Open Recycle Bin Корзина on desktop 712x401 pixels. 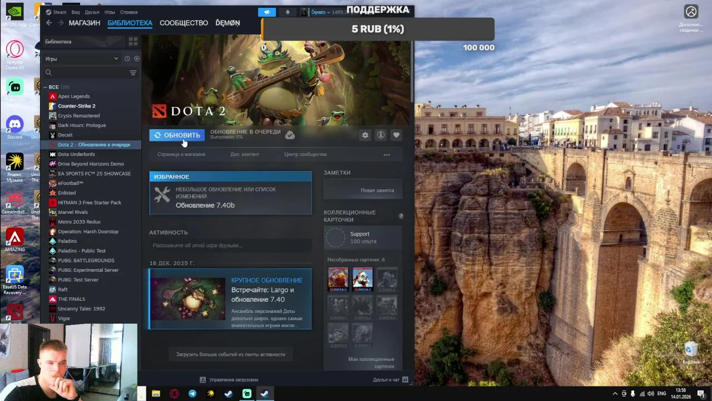(x=691, y=352)
